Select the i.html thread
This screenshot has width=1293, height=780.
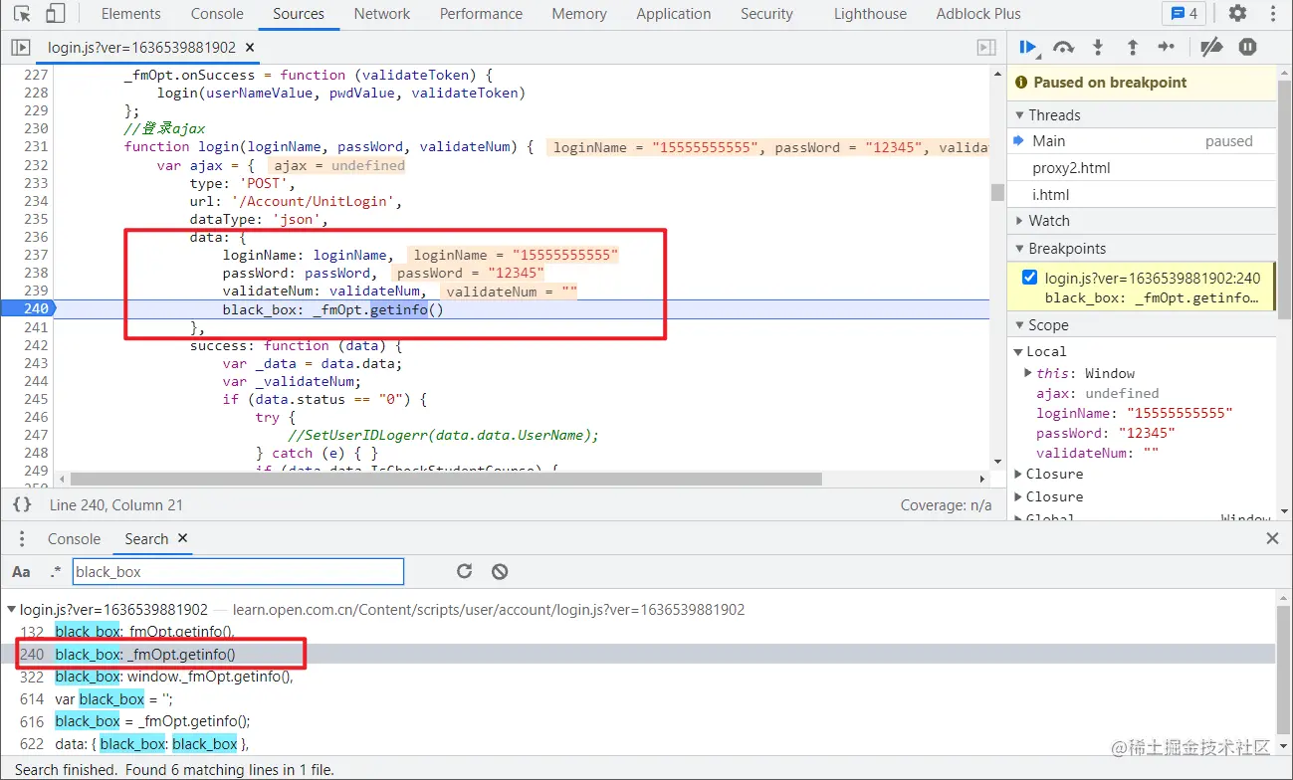click(x=1142, y=195)
